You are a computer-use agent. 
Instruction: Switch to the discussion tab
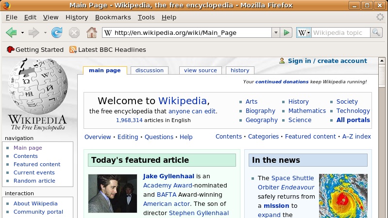click(x=149, y=70)
